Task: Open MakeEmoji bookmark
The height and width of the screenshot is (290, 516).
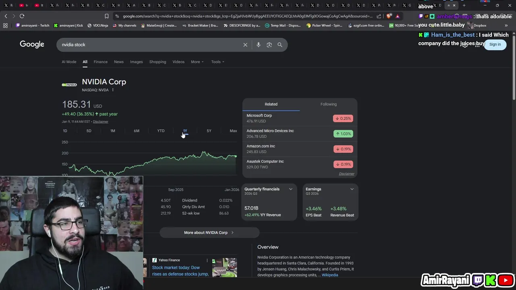Action: pyautogui.click(x=158, y=25)
